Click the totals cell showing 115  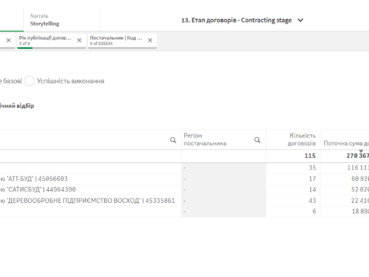pyautogui.click(x=310, y=156)
